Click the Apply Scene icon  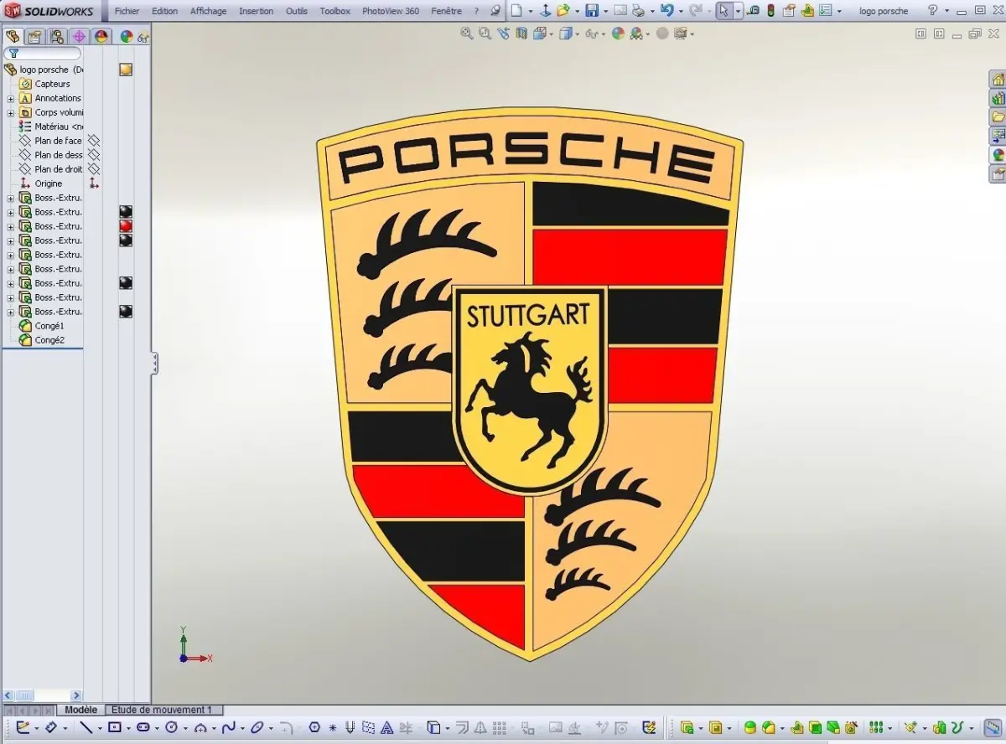636,34
